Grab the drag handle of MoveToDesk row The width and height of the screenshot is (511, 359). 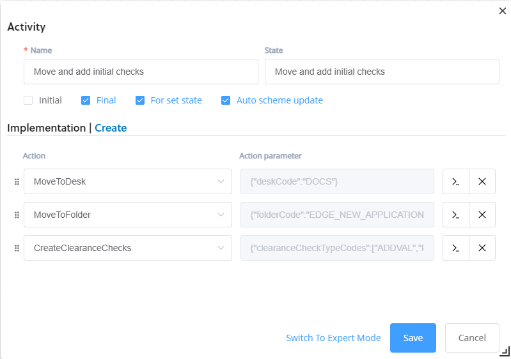click(x=17, y=181)
